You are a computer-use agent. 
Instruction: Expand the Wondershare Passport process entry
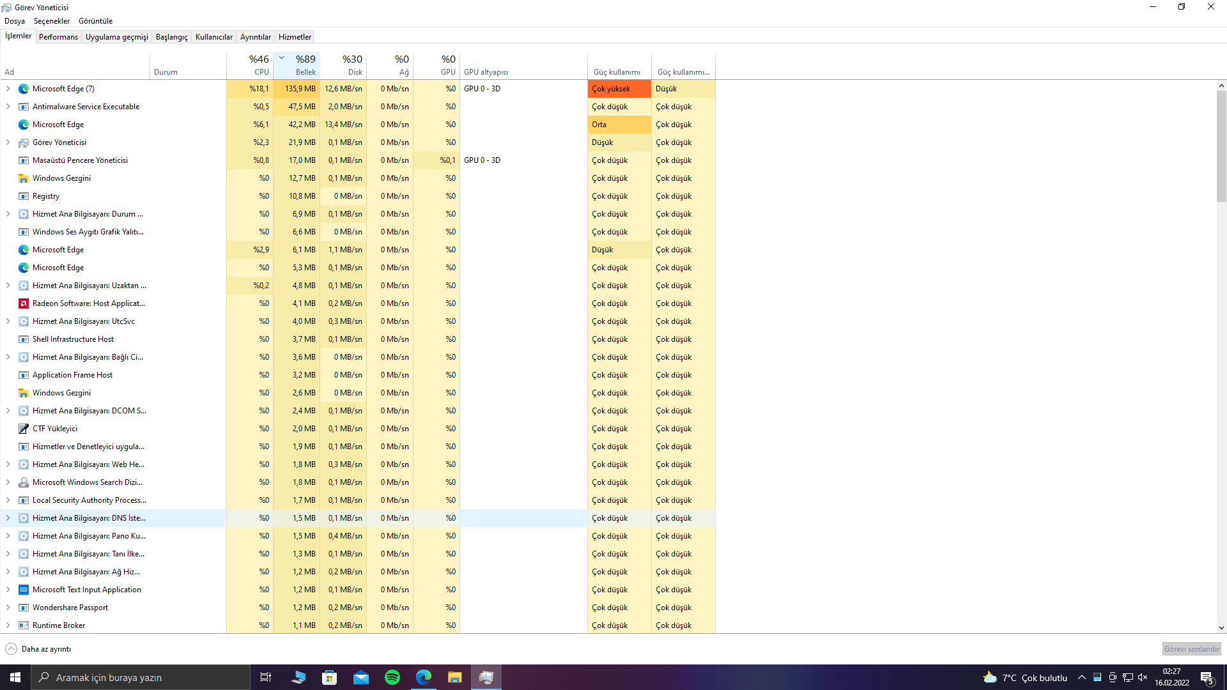[8, 608]
